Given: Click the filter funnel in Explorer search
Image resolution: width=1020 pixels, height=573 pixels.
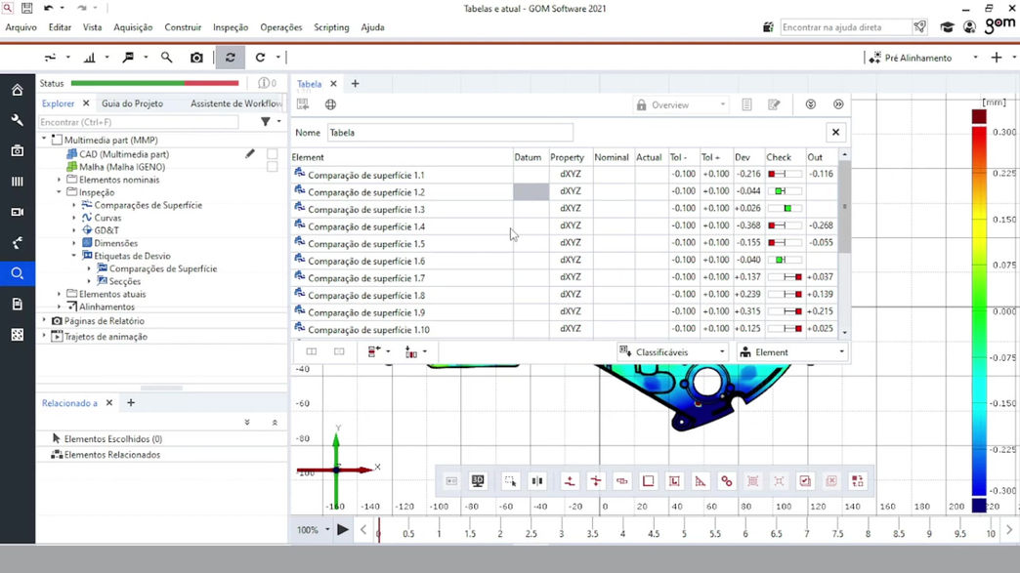Looking at the screenshot, I should click(x=266, y=121).
